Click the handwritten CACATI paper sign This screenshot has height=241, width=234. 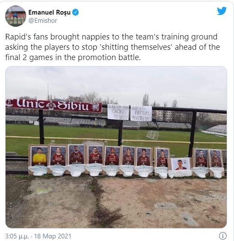click(118, 112)
